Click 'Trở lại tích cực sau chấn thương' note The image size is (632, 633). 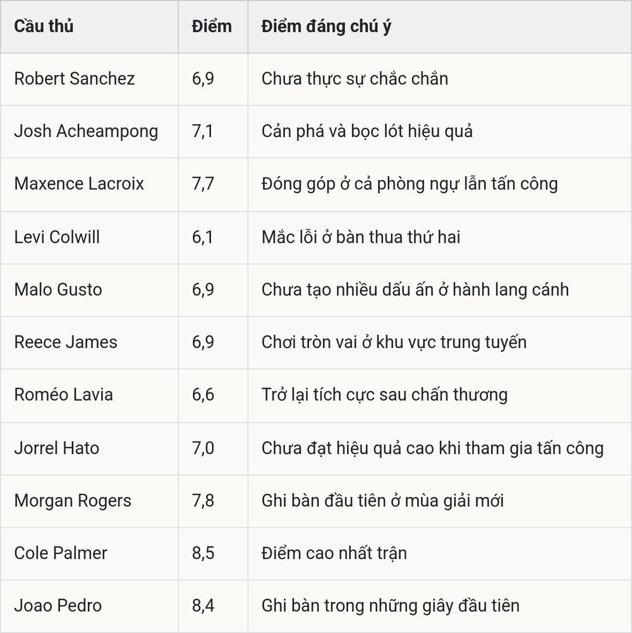click(x=384, y=395)
